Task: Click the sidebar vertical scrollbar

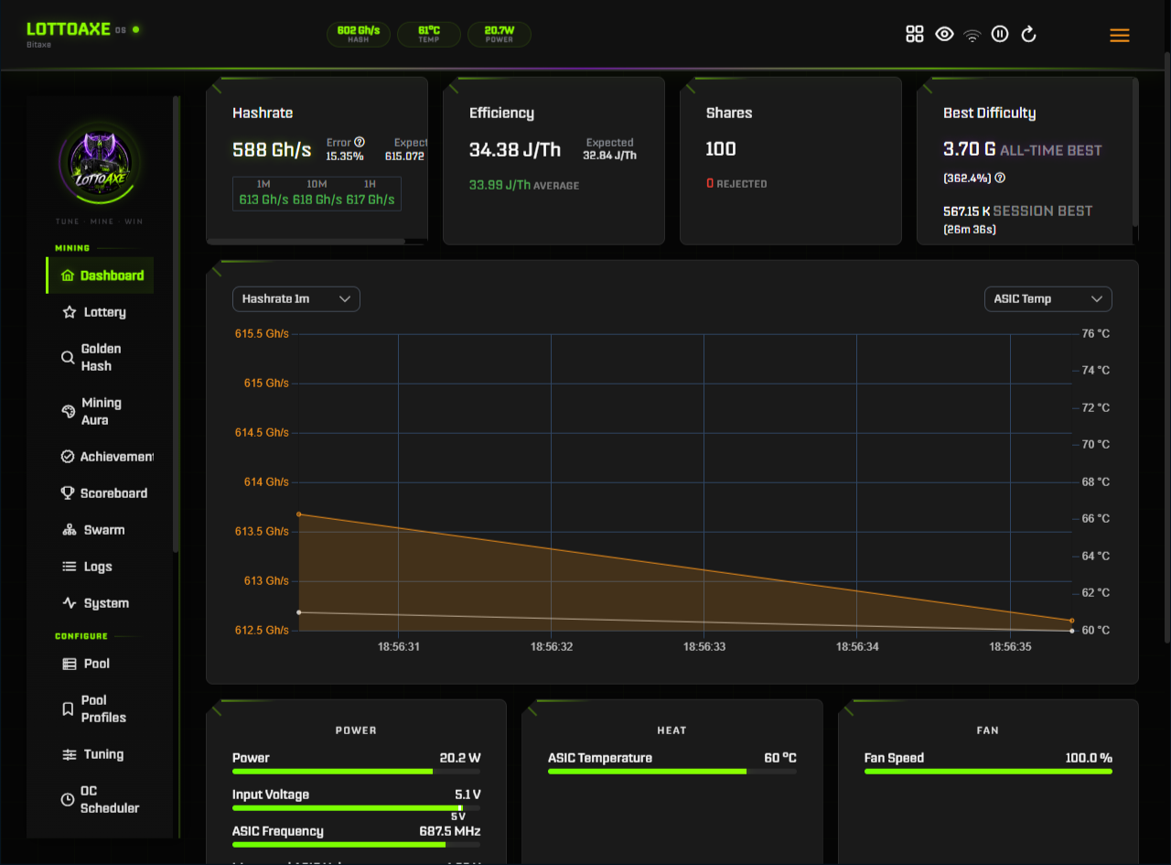Action: (177, 324)
